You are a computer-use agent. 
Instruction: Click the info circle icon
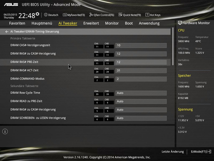[x=5, y=131]
